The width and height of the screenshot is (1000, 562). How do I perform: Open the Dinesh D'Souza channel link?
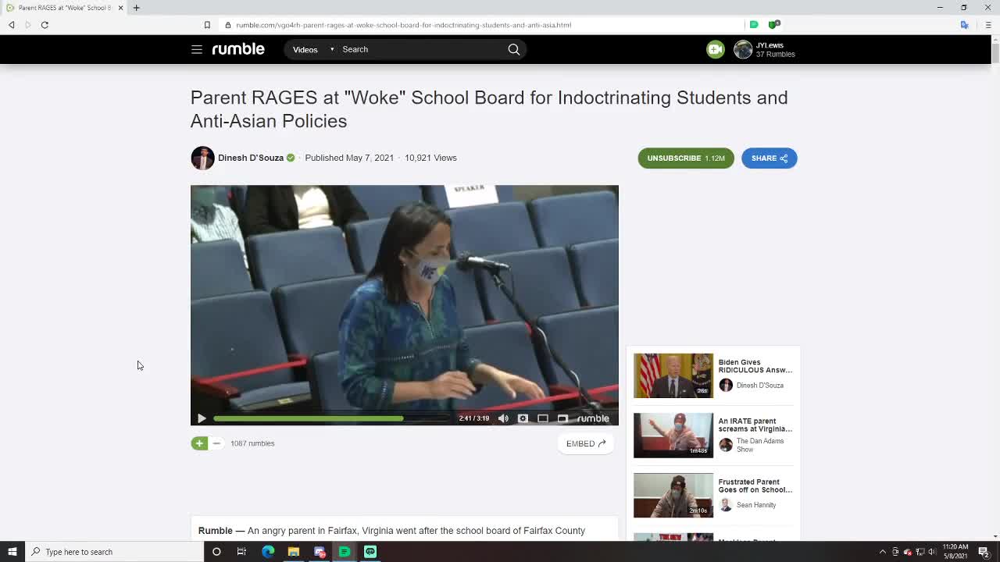click(x=251, y=158)
